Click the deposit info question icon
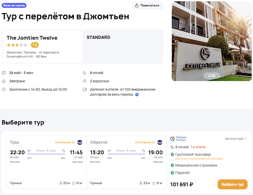Image resolution: width=253 pixels, height=195 pixels. point(137,95)
